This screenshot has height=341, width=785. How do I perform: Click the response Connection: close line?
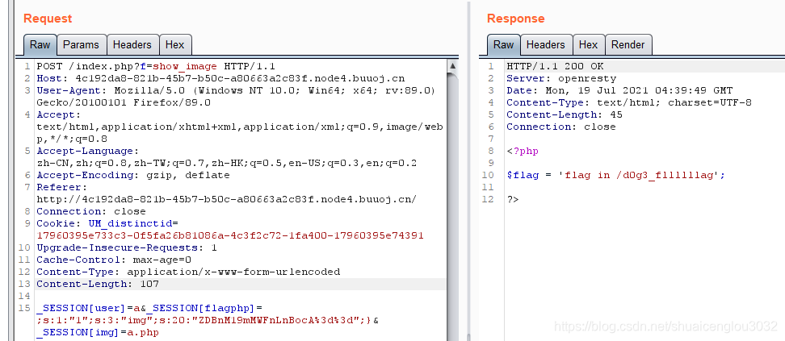click(x=561, y=127)
